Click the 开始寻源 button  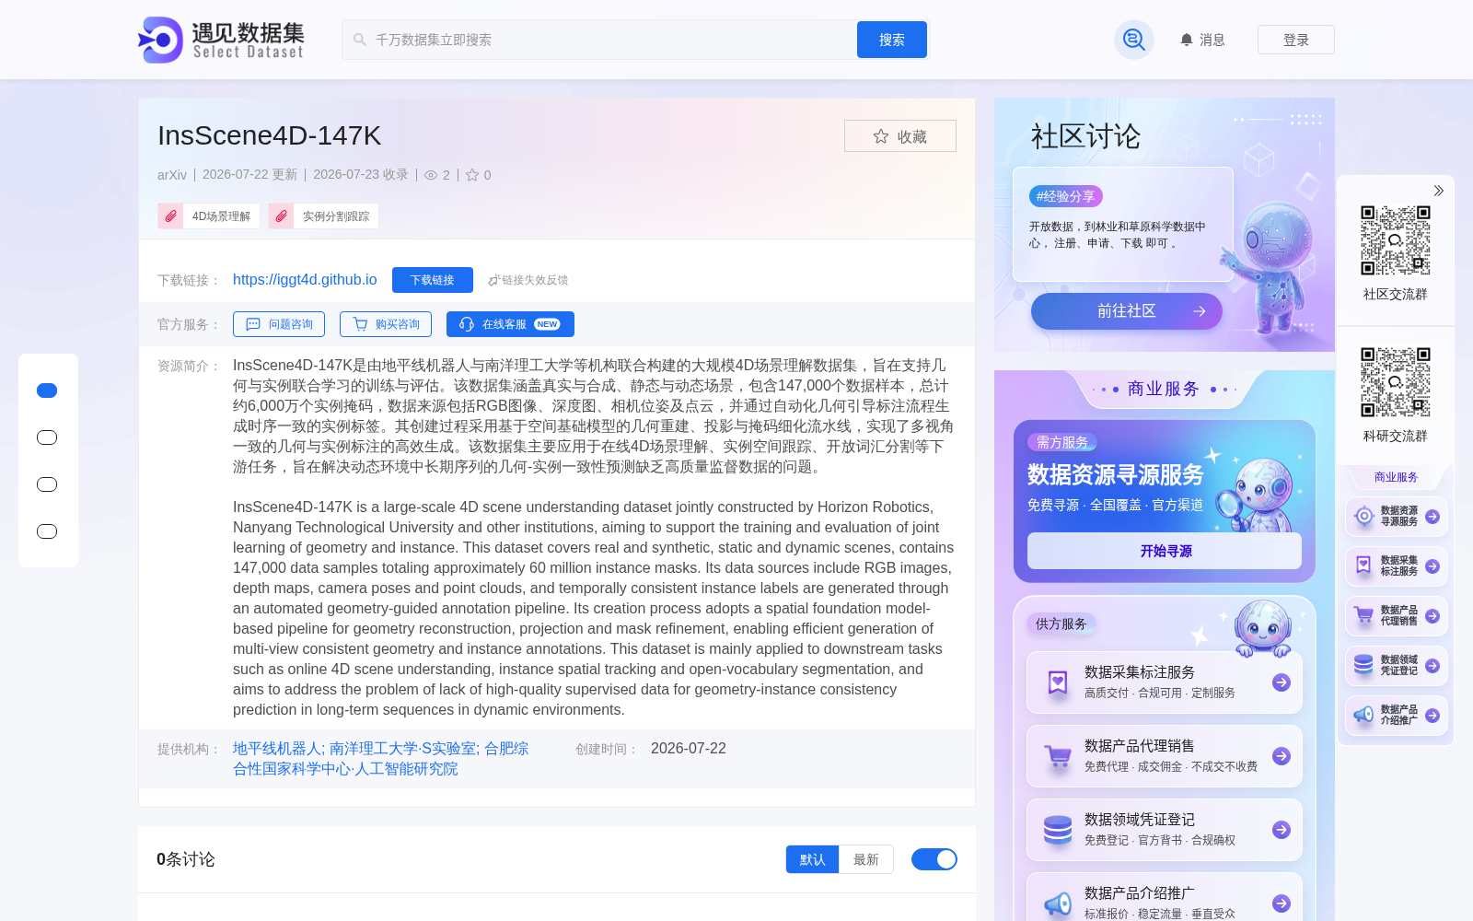[1165, 551]
